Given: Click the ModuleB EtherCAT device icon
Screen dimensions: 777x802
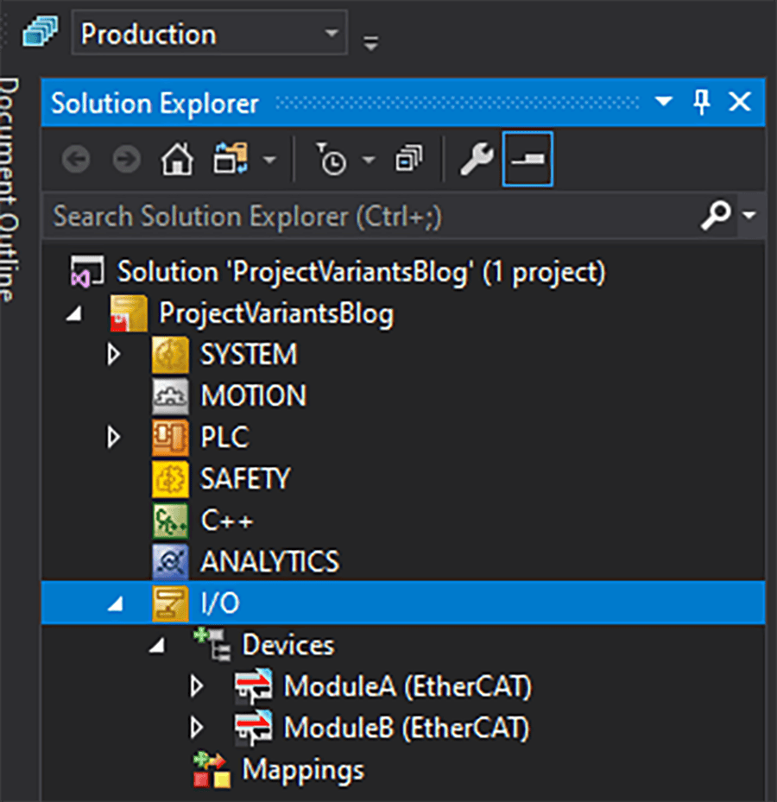Looking at the screenshot, I should click(253, 728).
